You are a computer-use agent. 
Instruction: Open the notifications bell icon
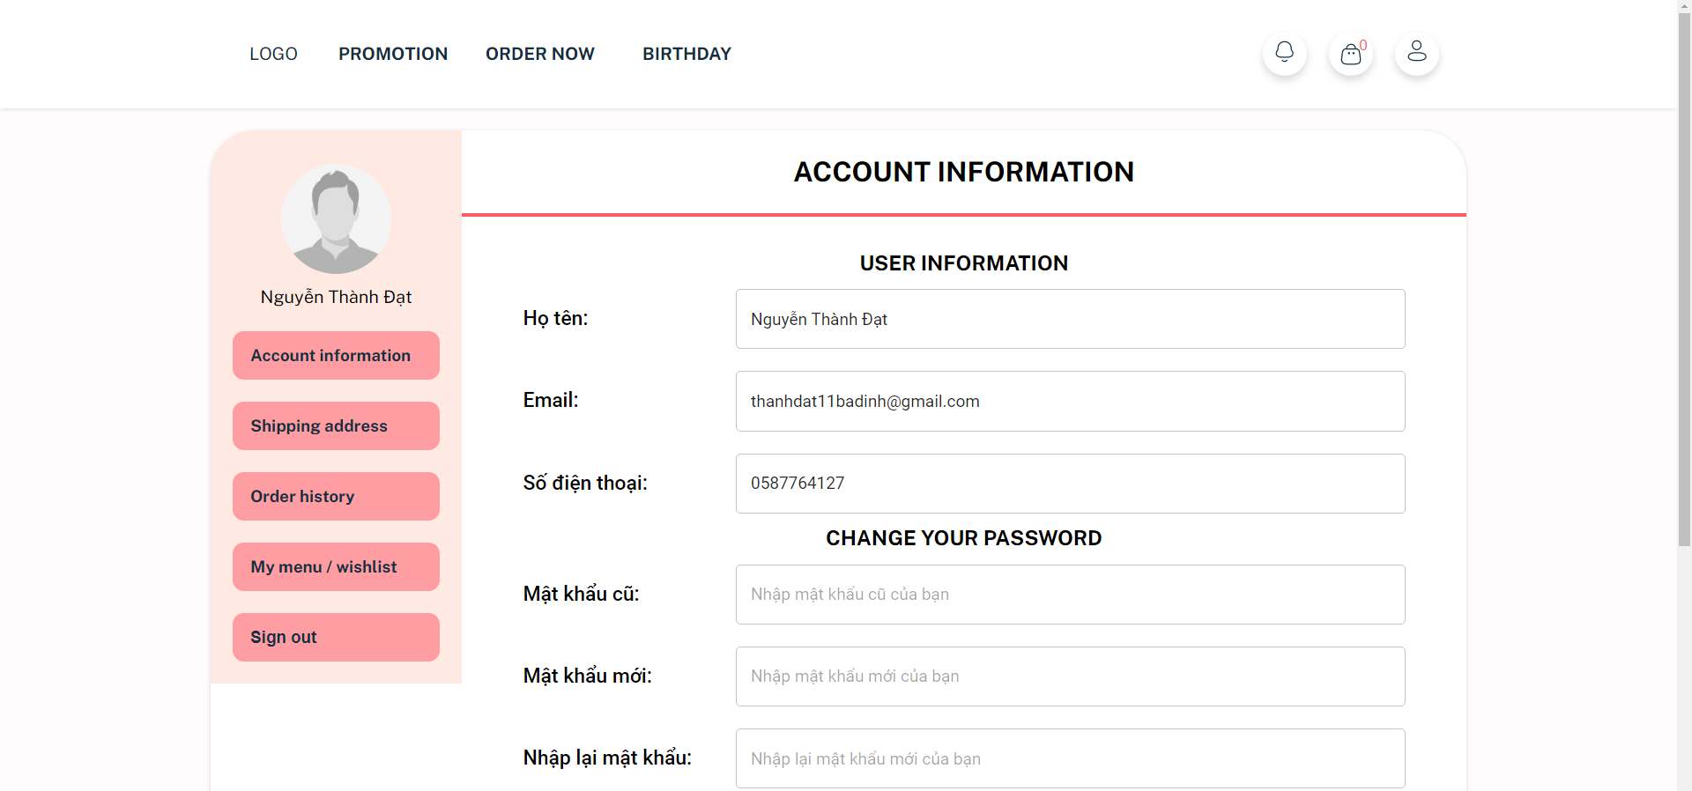[1284, 53]
